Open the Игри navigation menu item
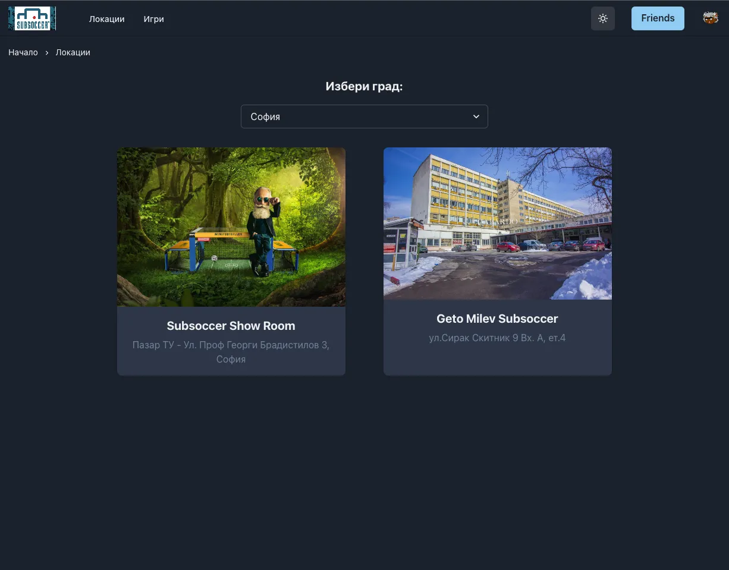This screenshot has width=729, height=570. click(153, 19)
